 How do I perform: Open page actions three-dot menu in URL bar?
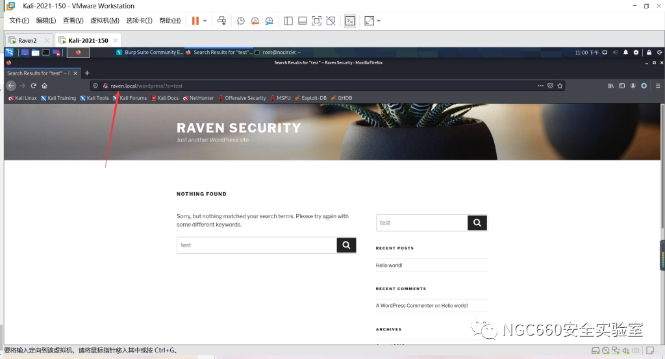(x=540, y=86)
